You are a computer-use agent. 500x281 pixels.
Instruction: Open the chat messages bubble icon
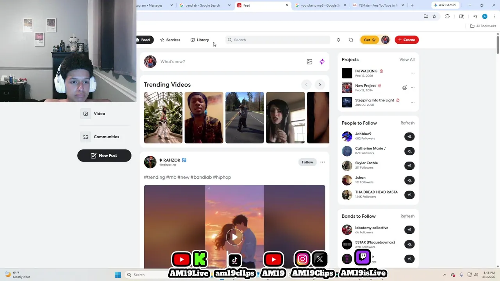(x=351, y=40)
